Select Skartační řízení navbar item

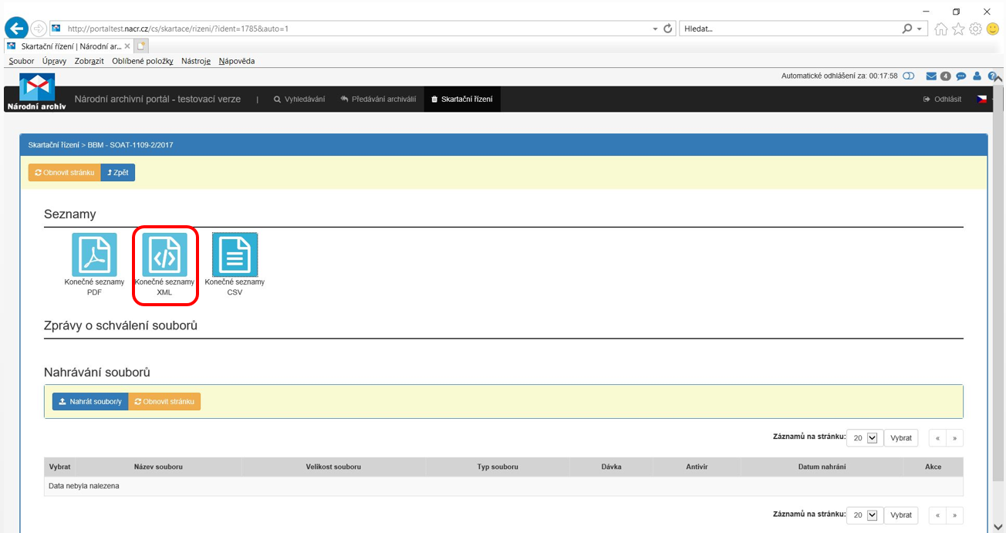(x=462, y=100)
